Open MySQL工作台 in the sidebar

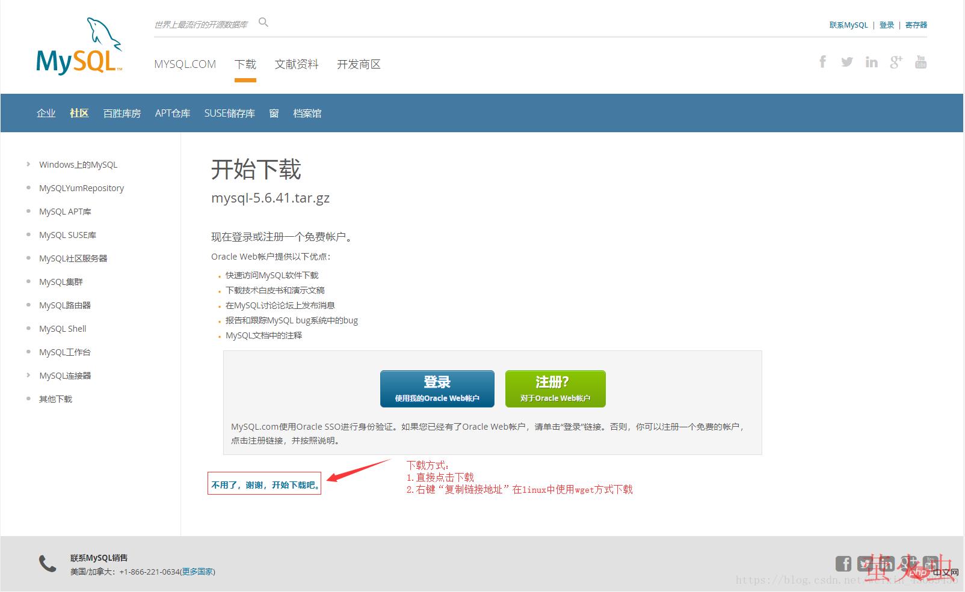click(65, 352)
